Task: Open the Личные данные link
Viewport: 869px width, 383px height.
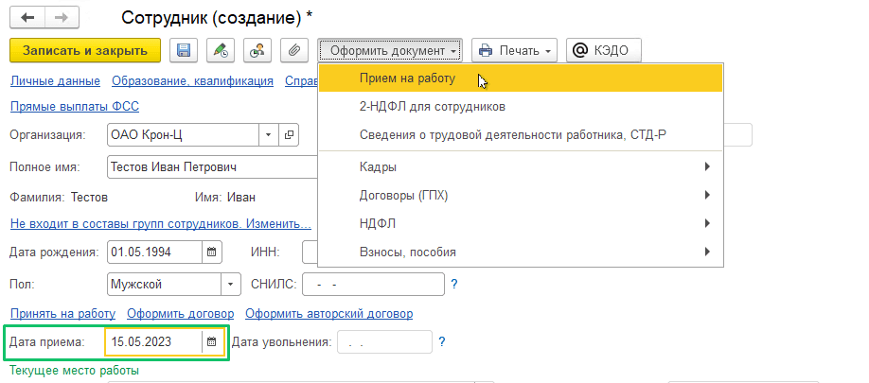Action: [x=55, y=80]
